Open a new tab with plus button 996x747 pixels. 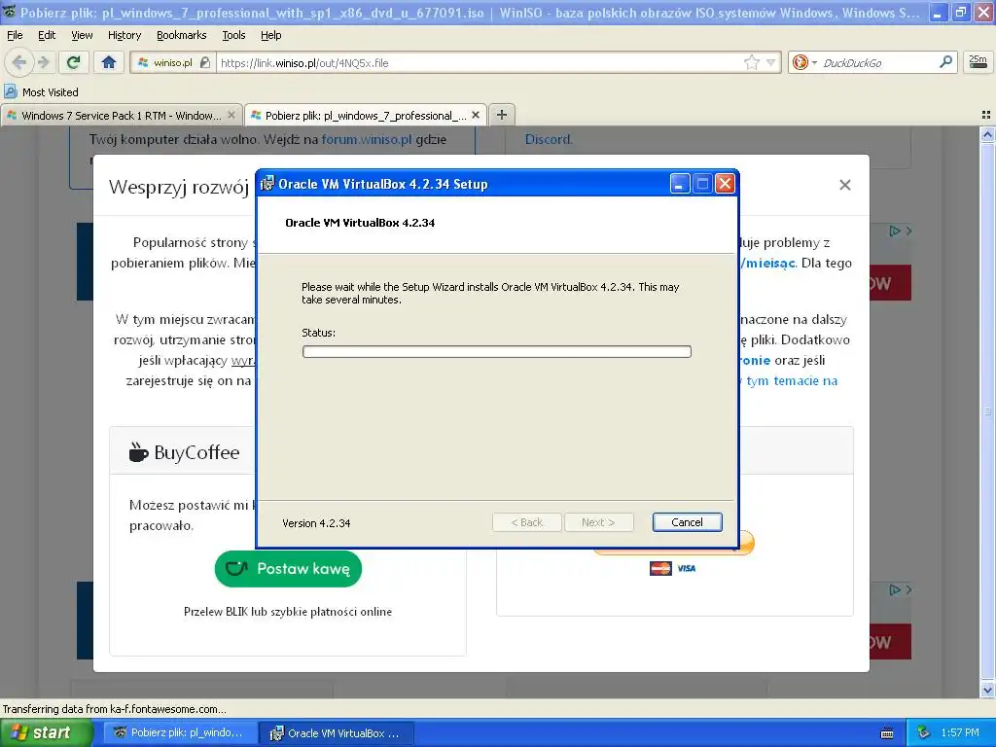click(502, 115)
